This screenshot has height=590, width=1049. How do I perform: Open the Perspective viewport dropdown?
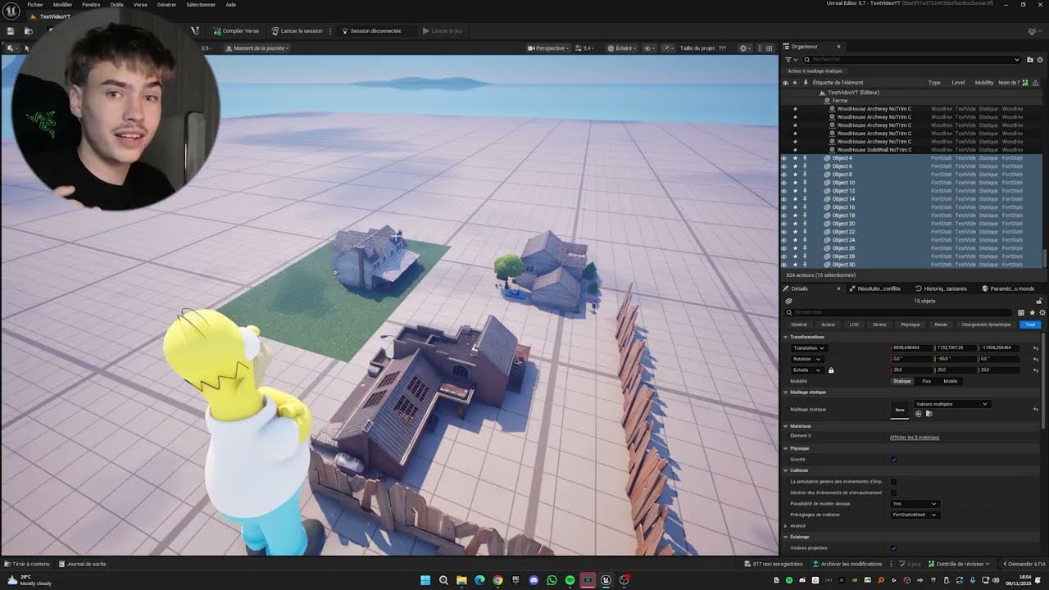(549, 48)
